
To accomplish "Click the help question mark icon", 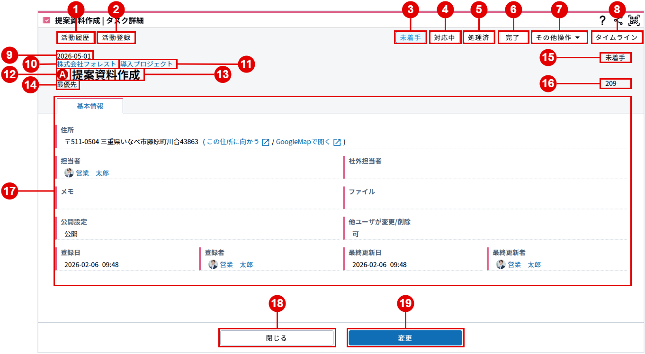I will coord(602,20).
